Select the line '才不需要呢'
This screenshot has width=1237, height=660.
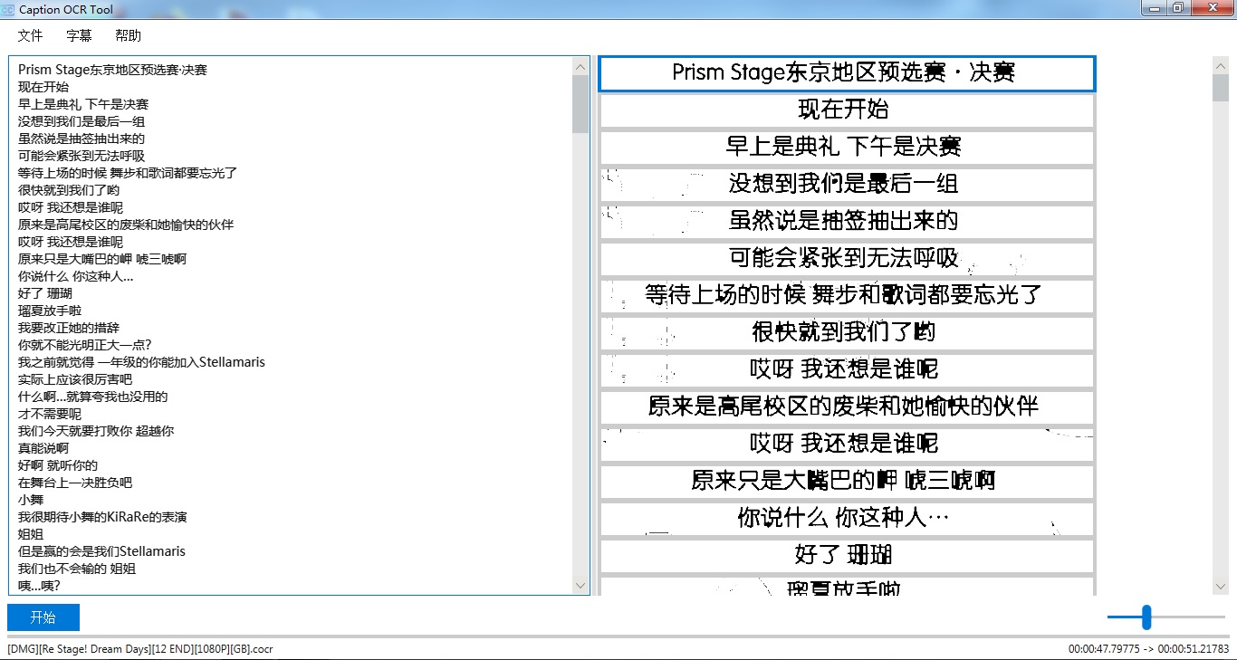(x=50, y=414)
